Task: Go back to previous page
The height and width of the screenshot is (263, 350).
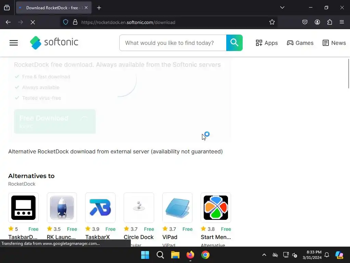Action: 8,22
